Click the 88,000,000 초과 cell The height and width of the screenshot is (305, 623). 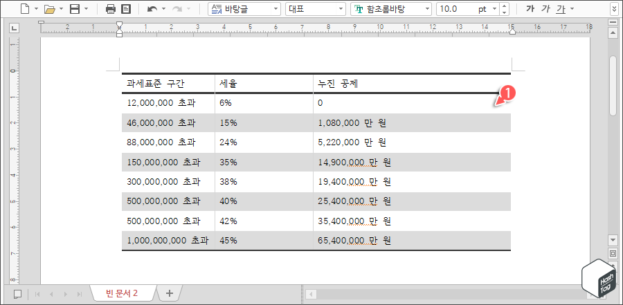point(168,142)
